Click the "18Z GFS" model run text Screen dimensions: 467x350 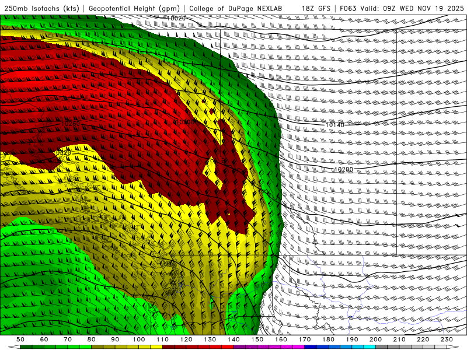click(x=316, y=8)
